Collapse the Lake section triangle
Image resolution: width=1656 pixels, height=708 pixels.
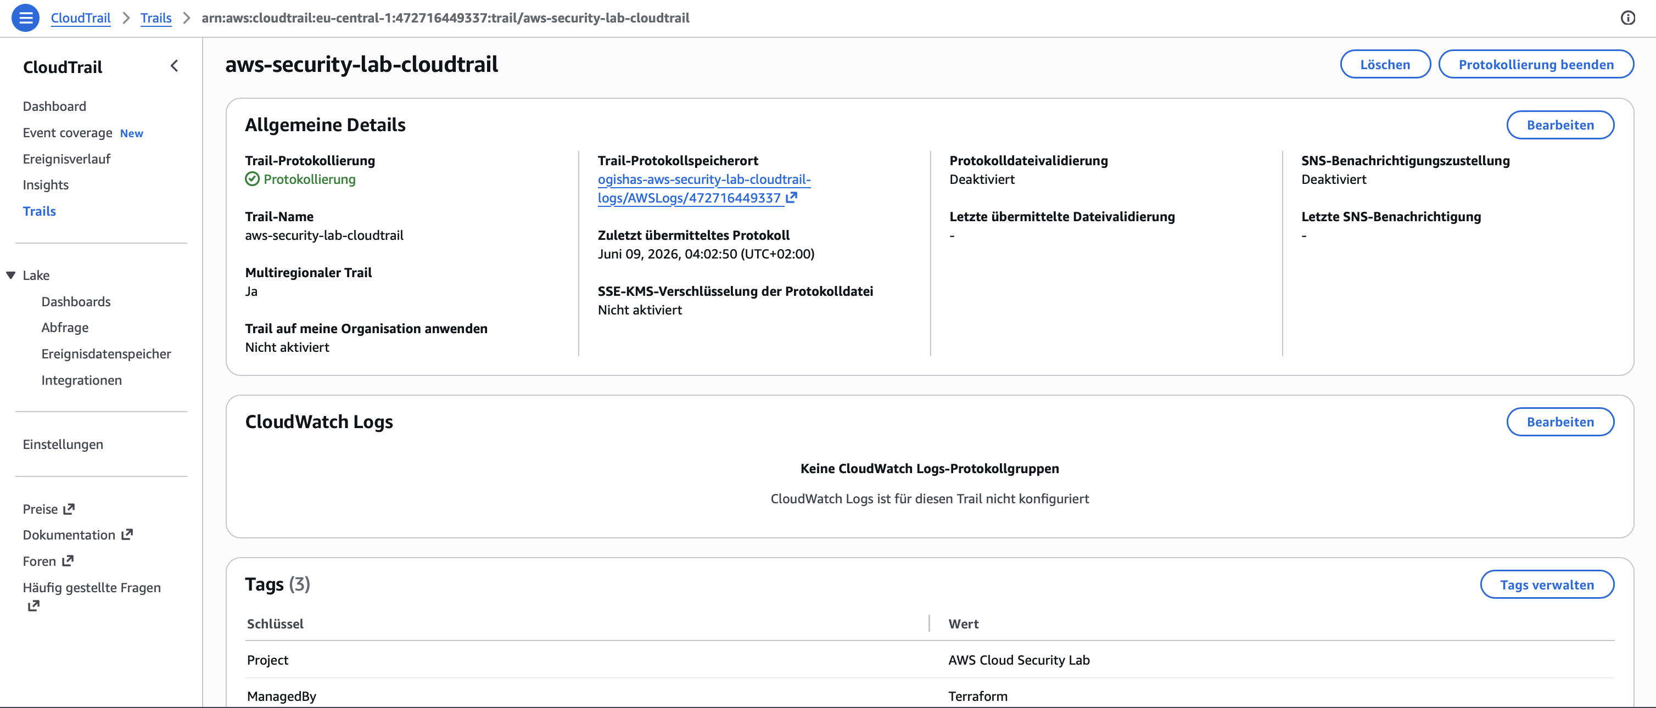[11, 275]
